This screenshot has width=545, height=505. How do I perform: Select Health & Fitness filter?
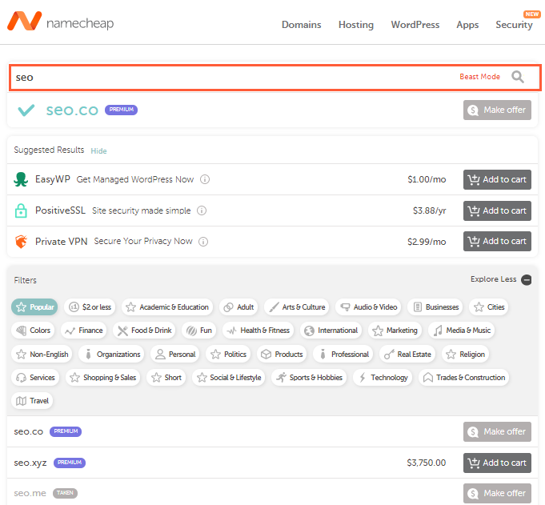coord(258,331)
